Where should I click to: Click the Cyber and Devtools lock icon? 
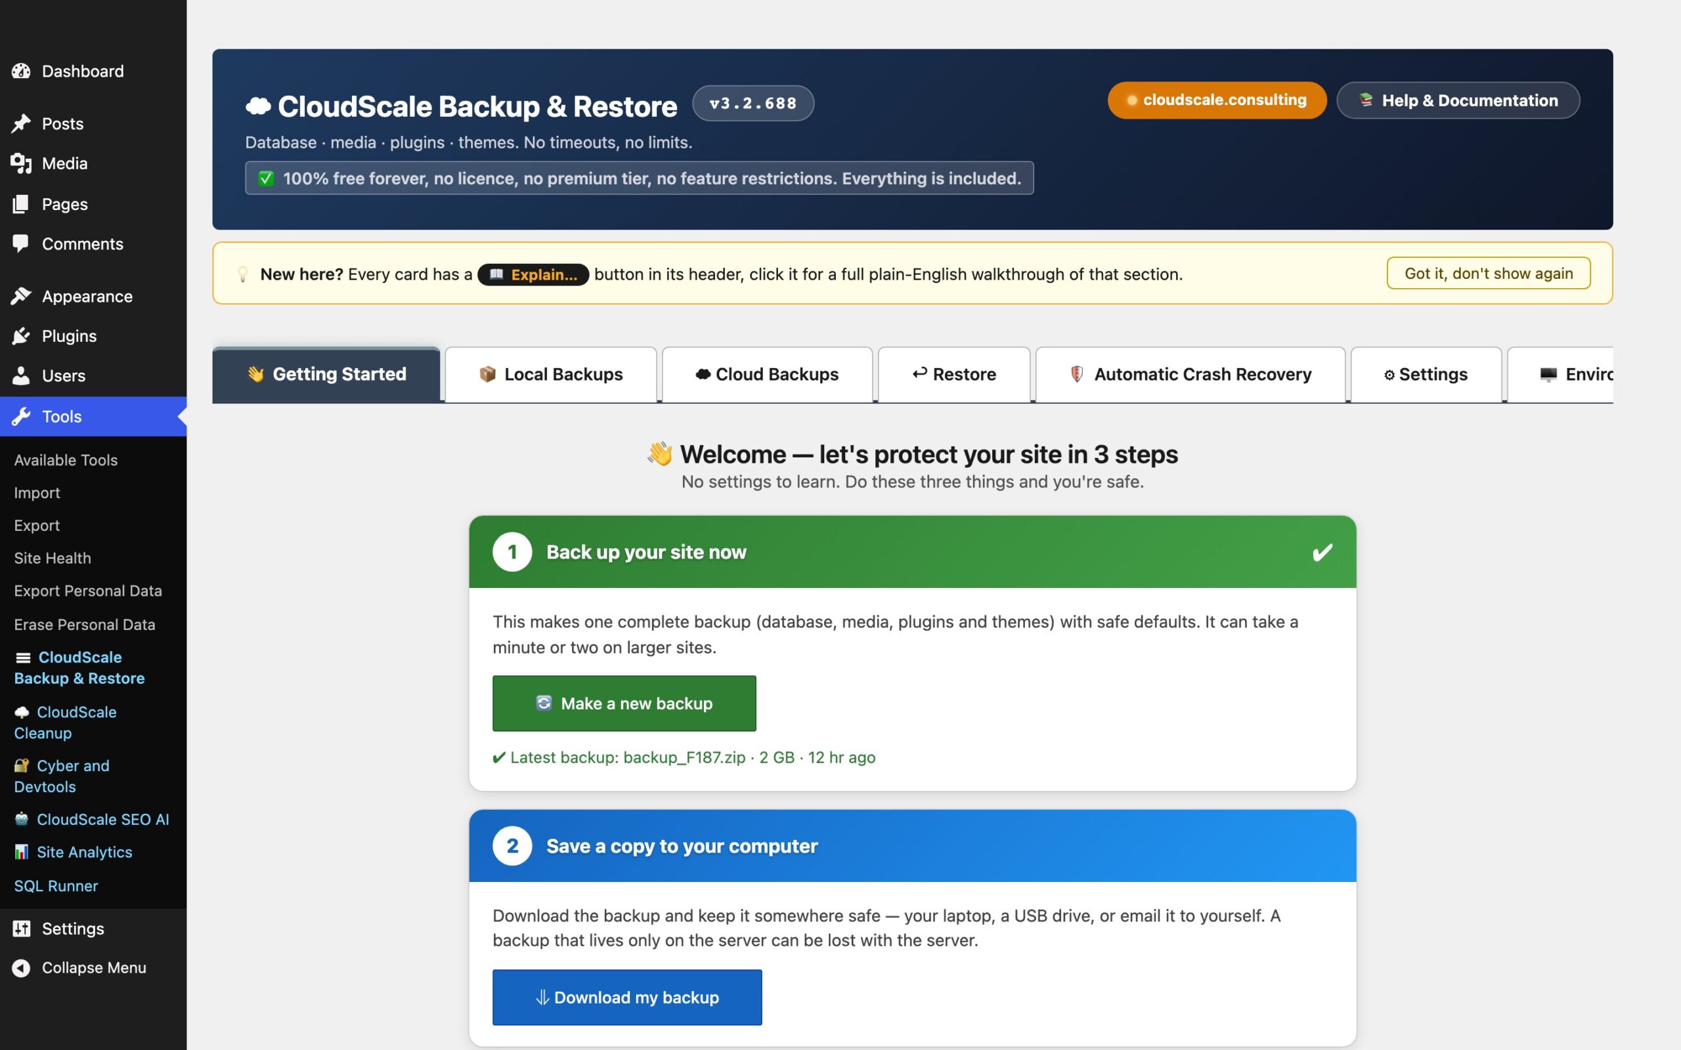[22, 765]
